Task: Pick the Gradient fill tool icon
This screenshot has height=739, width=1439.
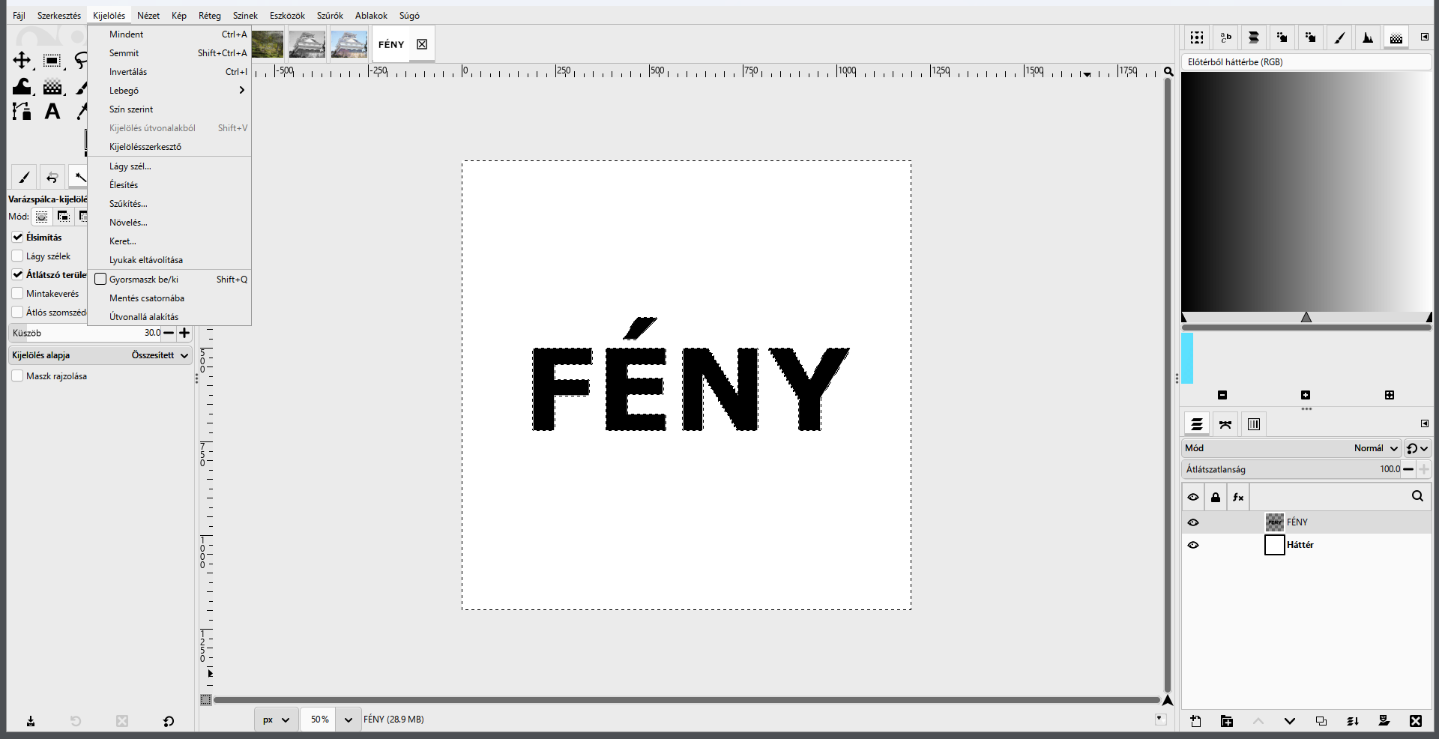Action: pos(52,87)
